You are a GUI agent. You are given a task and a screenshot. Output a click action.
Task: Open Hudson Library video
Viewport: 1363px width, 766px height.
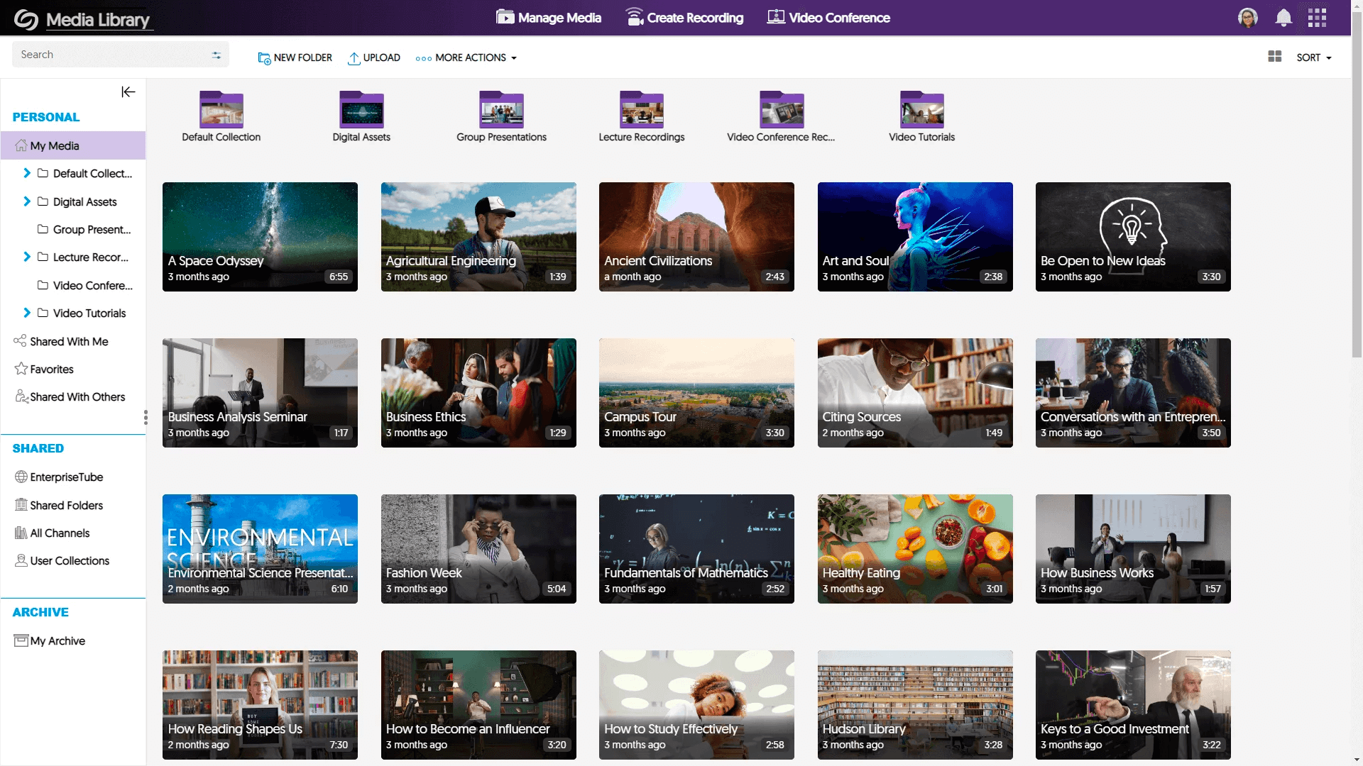pos(915,705)
